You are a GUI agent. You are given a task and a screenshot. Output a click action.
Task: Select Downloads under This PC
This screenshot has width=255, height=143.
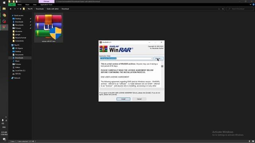click(19, 58)
